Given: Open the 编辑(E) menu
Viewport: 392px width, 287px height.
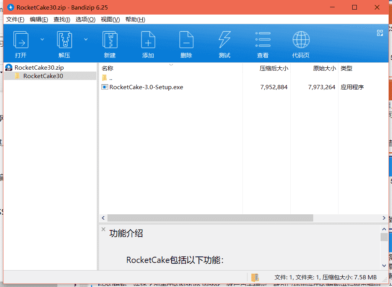Looking at the screenshot, I should pos(39,20).
